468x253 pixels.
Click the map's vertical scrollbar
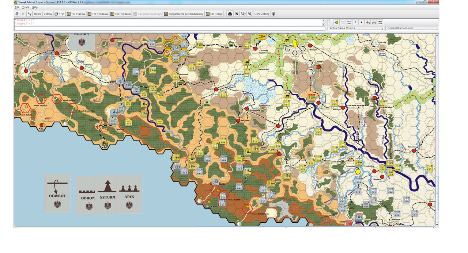click(x=437, y=130)
